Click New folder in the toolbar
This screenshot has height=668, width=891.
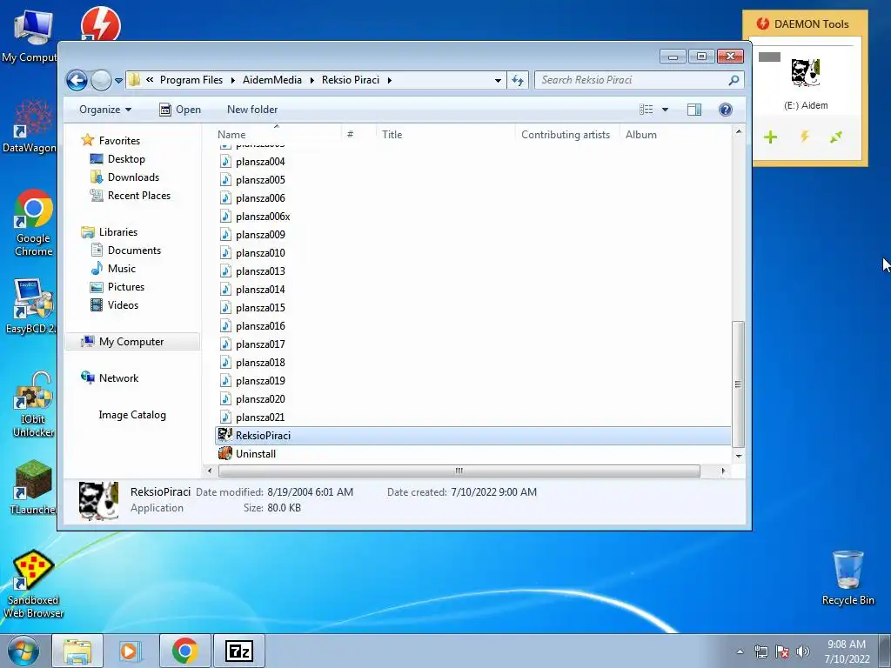pos(252,110)
